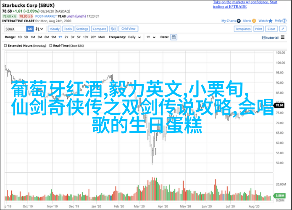The image size is (292, 210).
Task: Click the Watch link text
Action: pos(263,21)
